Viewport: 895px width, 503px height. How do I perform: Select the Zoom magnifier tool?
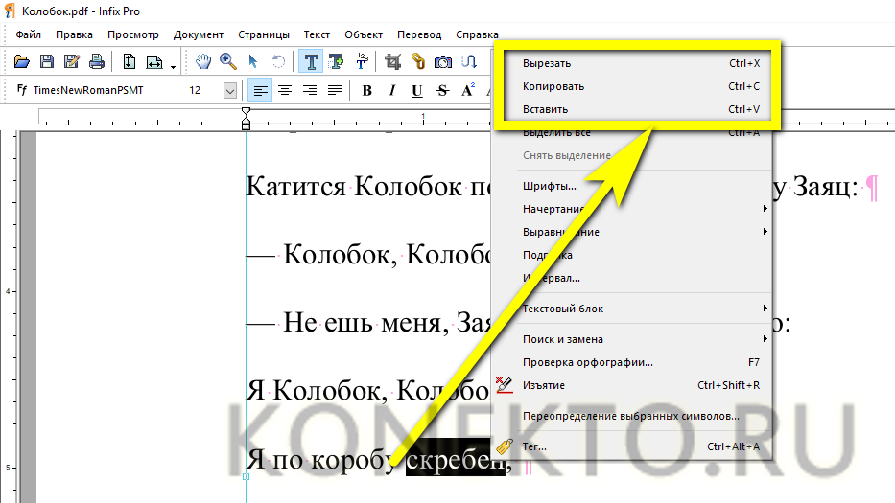tap(228, 61)
